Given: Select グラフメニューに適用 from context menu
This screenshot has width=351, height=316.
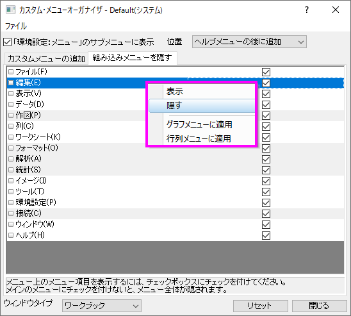Looking at the screenshot, I should [199, 125].
